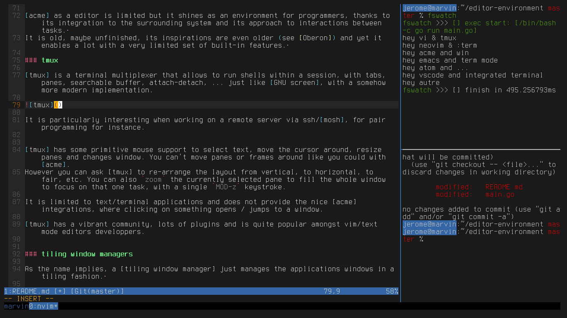
Task: Click jerome@marvin prompt in top terminal pane
Action: pyautogui.click(x=430, y=8)
